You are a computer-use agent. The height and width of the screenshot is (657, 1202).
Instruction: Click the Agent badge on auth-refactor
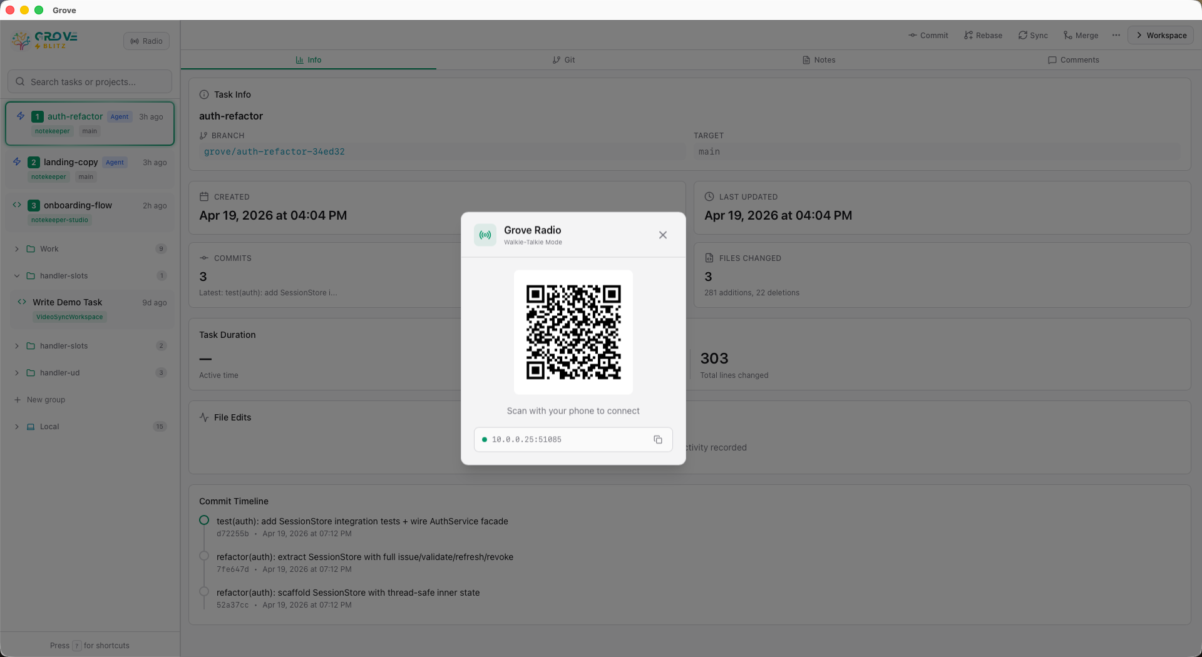point(120,116)
